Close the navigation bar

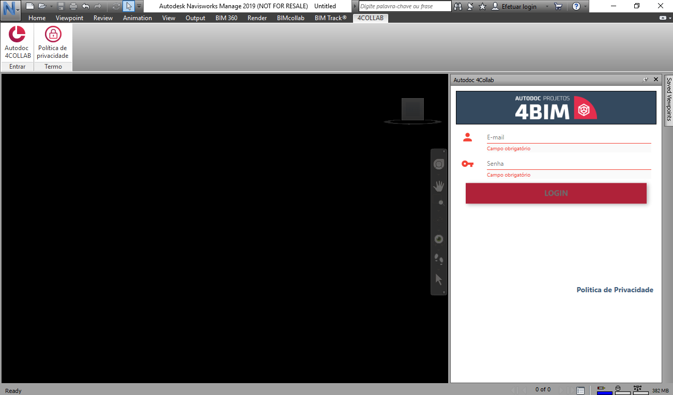click(x=444, y=151)
